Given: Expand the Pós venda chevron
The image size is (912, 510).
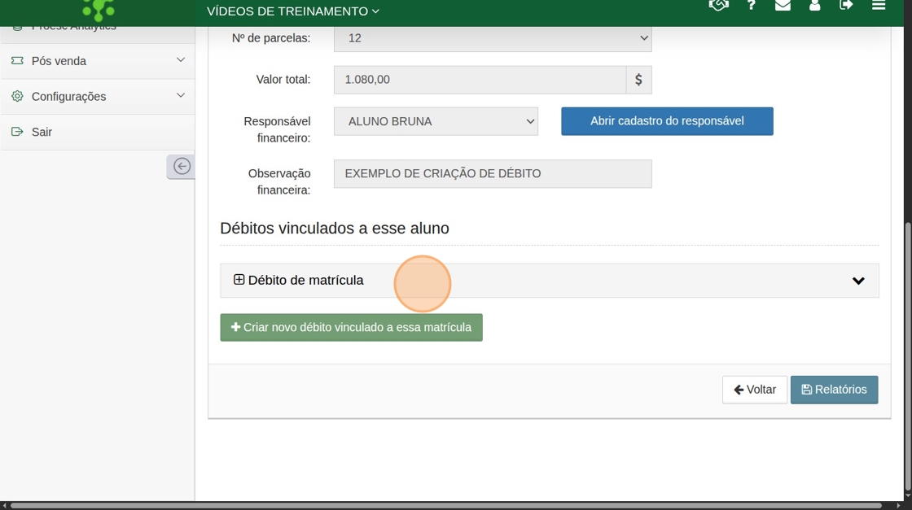Looking at the screenshot, I should coord(180,60).
